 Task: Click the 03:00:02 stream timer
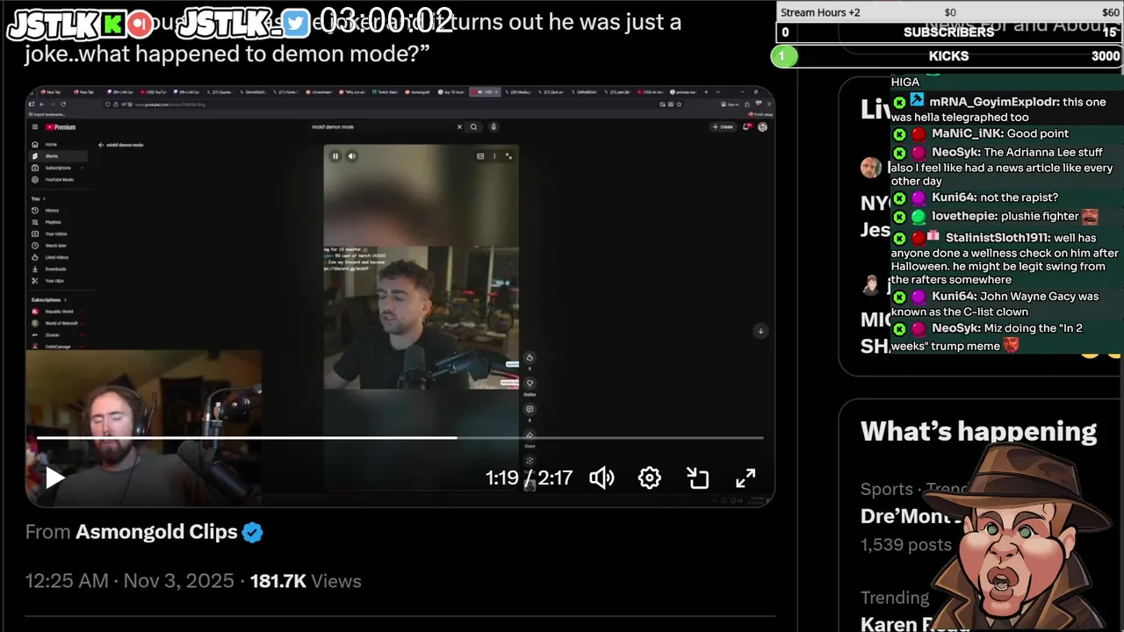click(386, 21)
